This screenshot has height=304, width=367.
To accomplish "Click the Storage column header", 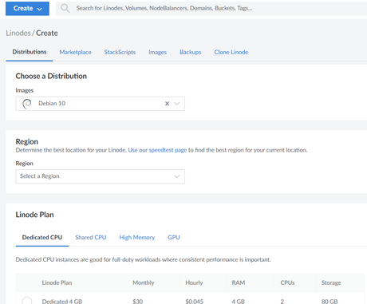I will (331, 282).
